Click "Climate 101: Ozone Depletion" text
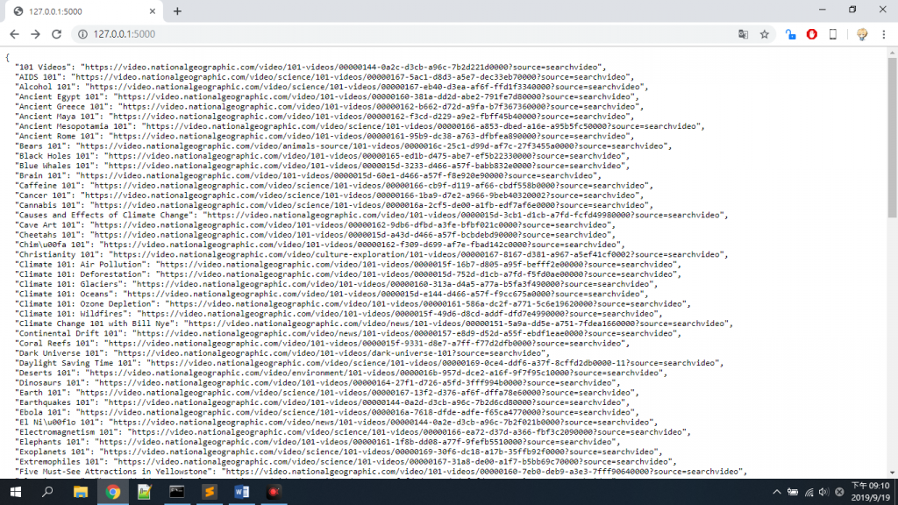Viewport: 898px width, 505px height. click(x=88, y=304)
